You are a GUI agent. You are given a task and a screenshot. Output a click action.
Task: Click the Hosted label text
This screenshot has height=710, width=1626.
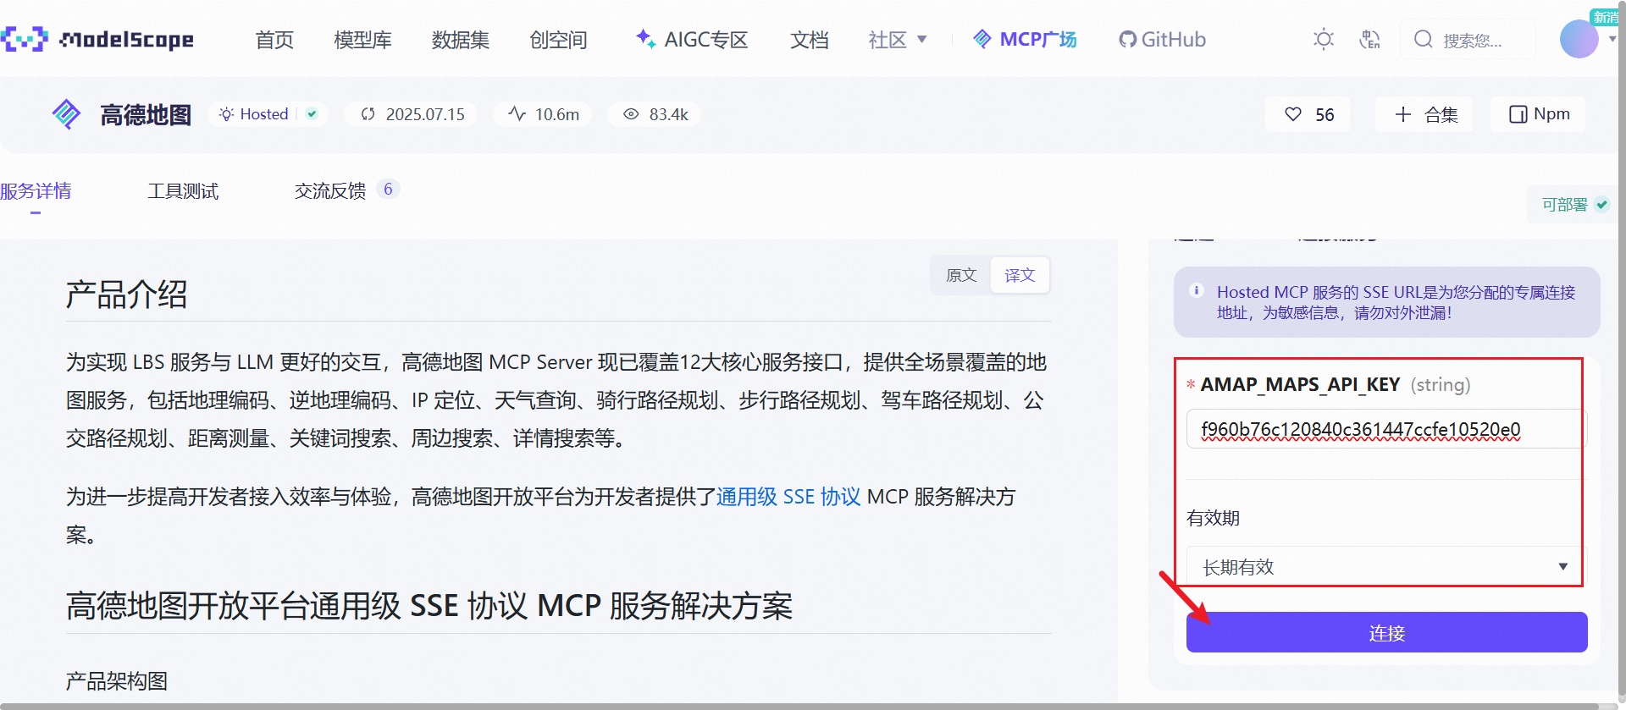264,114
